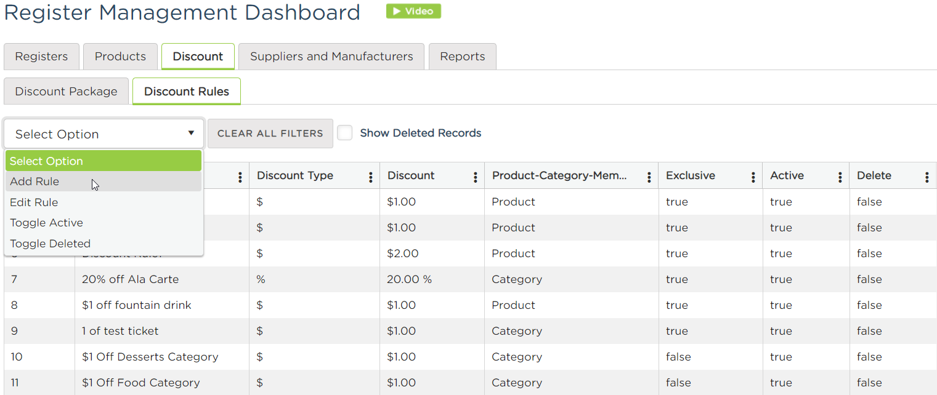937x395 pixels.
Task: Open the Product-Category-Mem... column menu
Action: (x=649, y=177)
